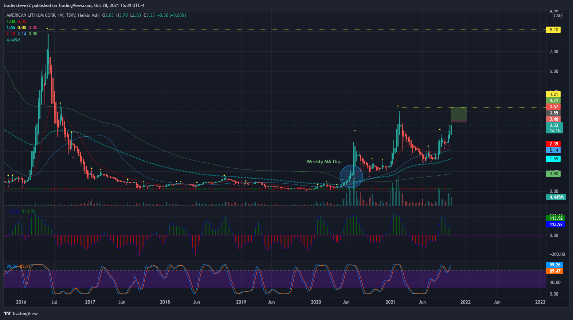The height and width of the screenshot is (320, 573).
Task: Click the orange 89.47 stochastic label
Action: pos(554,271)
